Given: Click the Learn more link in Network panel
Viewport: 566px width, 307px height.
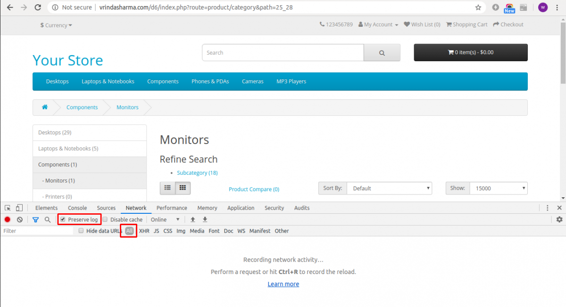Looking at the screenshot, I should (283, 284).
